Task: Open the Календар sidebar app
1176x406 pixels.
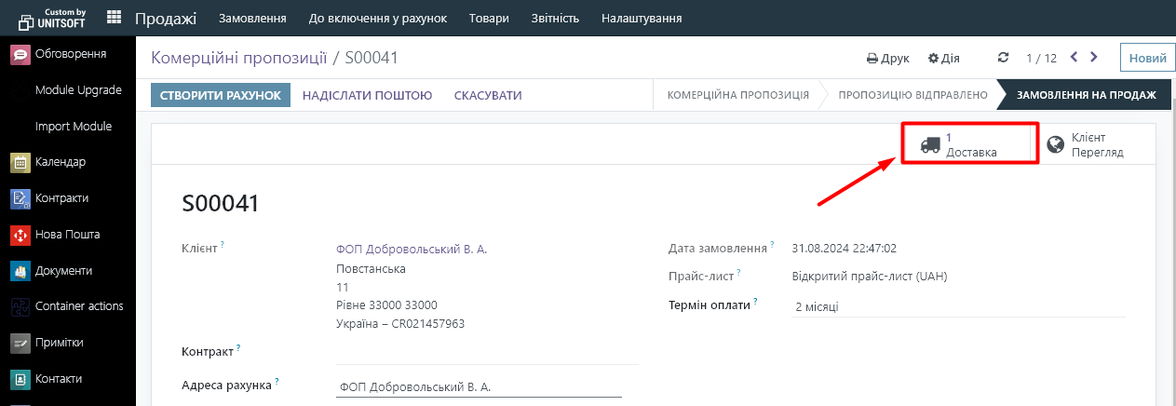Action: pyautogui.click(x=61, y=162)
